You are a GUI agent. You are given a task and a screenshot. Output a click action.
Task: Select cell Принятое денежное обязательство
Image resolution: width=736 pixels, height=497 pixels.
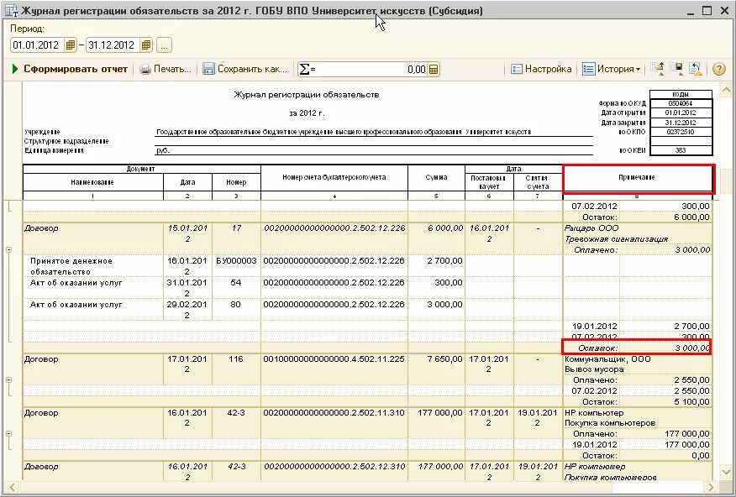click(x=94, y=266)
